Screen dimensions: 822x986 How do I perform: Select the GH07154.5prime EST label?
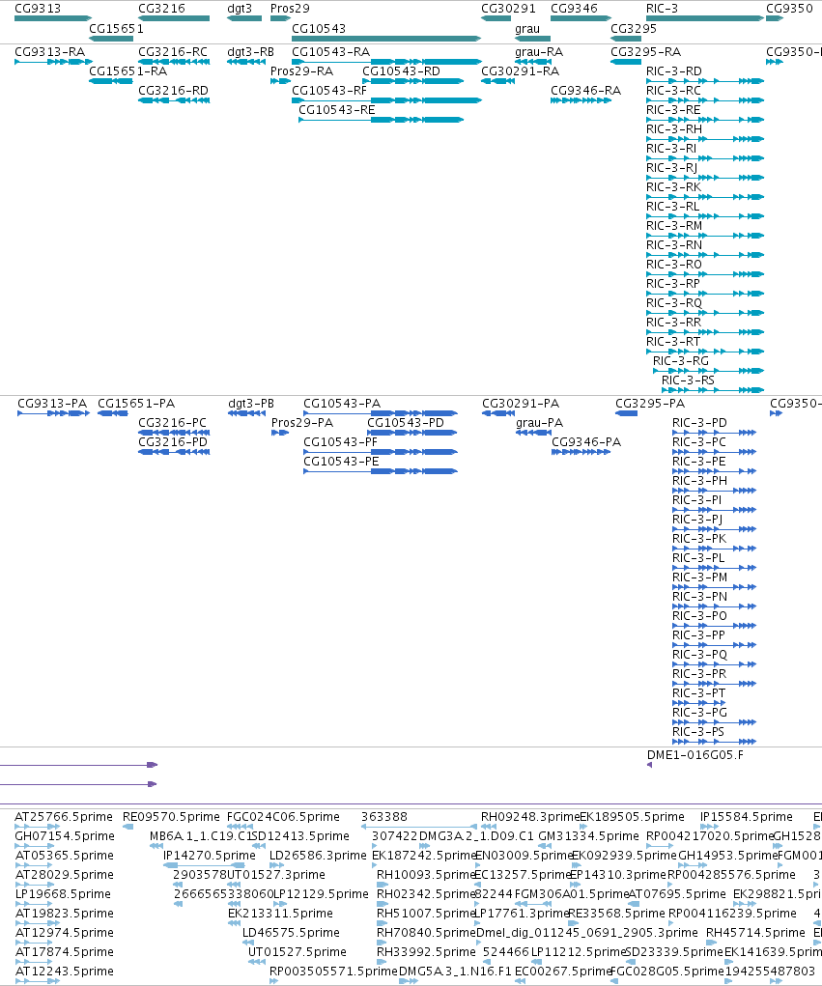click(65, 835)
